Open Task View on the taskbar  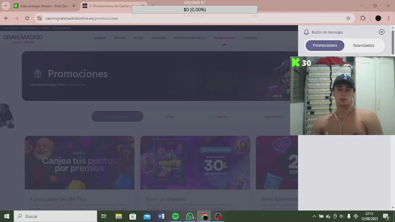(x=104, y=216)
